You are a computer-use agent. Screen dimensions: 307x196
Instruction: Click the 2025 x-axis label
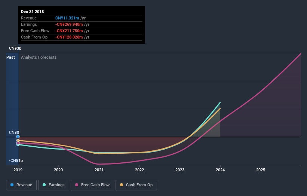pos(261,170)
